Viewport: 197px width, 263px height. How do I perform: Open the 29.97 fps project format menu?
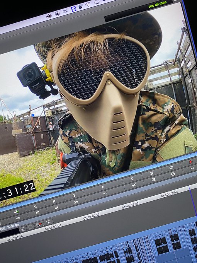click(x=9, y=227)
